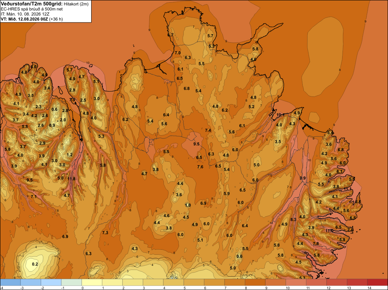The height and width of the screenshot is (290, 388).
Task: Click the 4.6 temperature value
Action: tap(166, 216)
